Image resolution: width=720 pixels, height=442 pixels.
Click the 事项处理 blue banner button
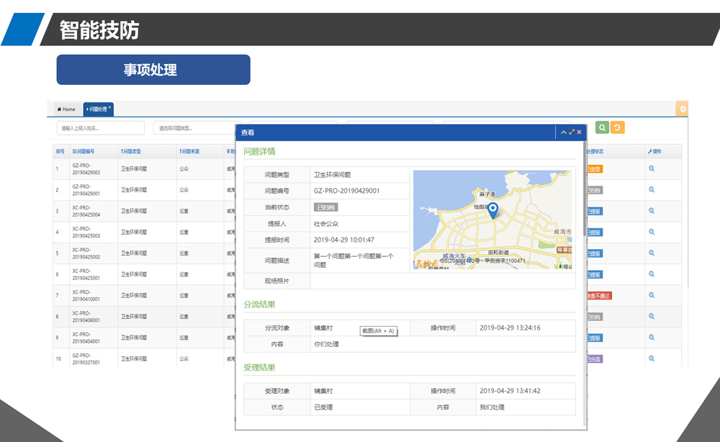tap(153, 70)
